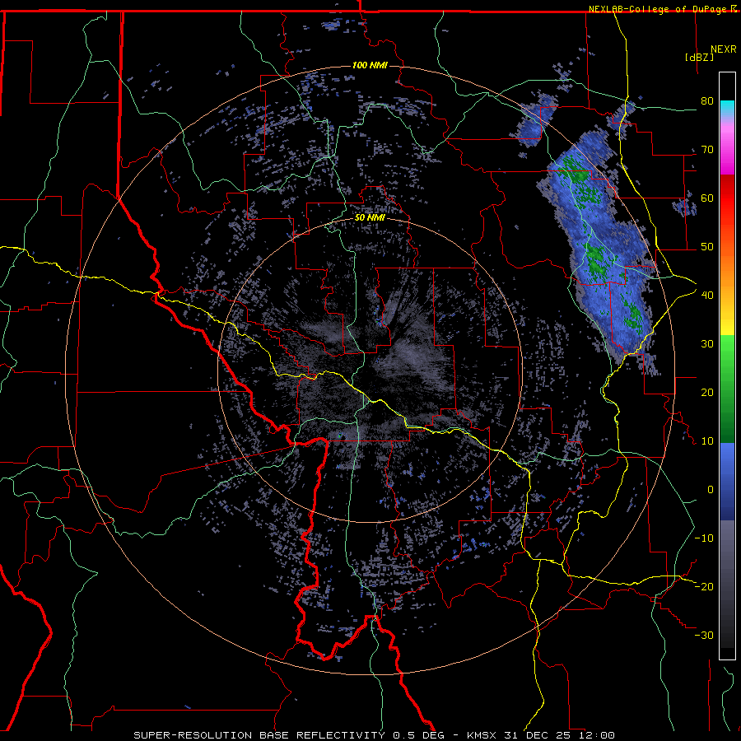This screenshot has height=741, width=741.
Task: Click the -30 value on the dBZ scale
Action: click(x=704, y=635)
